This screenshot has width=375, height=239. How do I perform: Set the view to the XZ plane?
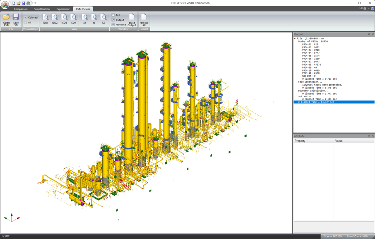[103, 19]
